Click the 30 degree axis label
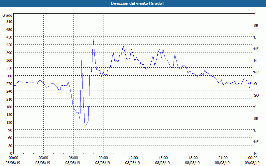This screenshot has width=266, height=166. click(10, 146)
